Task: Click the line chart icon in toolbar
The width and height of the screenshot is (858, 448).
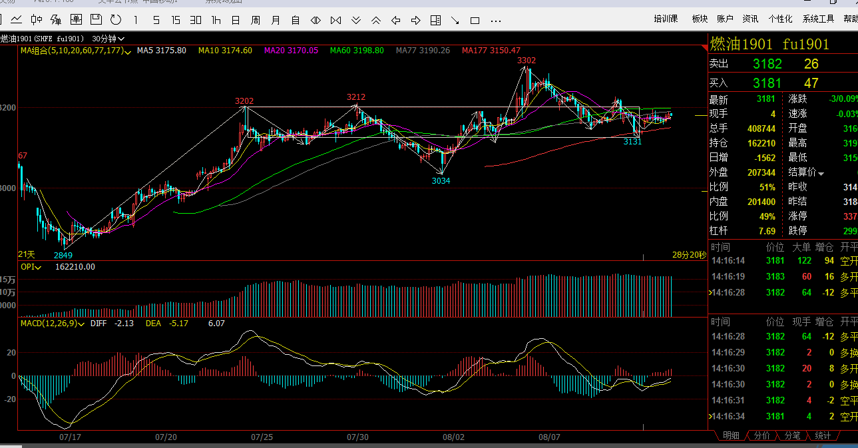Action: click(x=16, y=20)
